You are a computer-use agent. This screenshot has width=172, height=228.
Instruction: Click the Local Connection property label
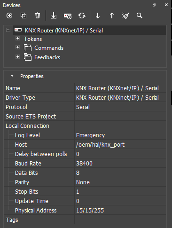click(x=27, y=126)
